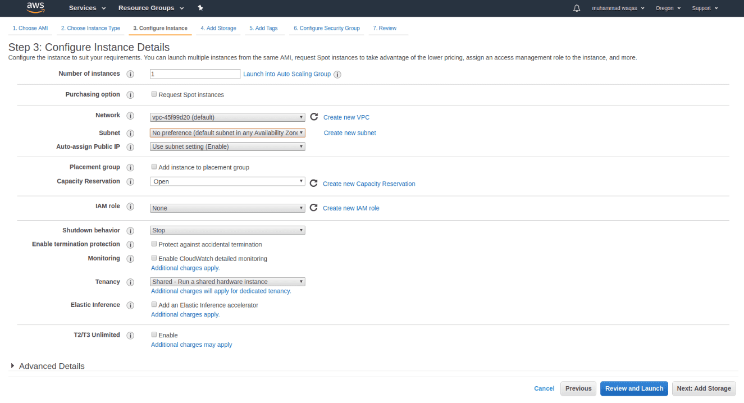This screenshot has width=744, height=403.
Task: Click info icon next to Purchasing option
Action: pos(130,95)
